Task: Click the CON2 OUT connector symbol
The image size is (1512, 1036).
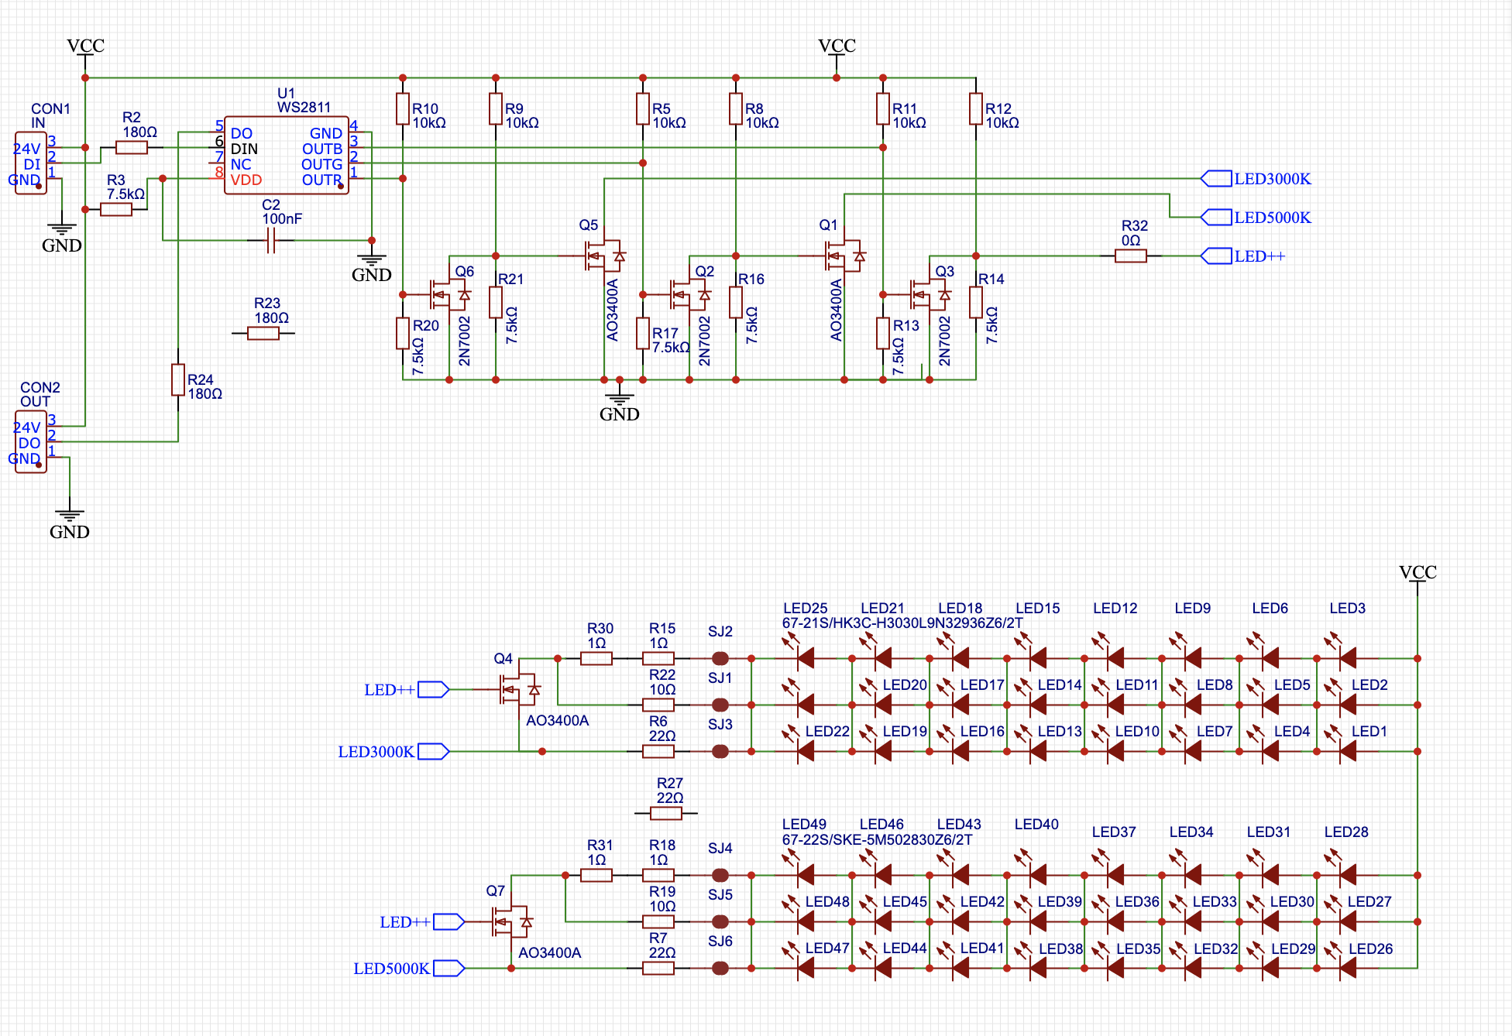Action: coord(31,442)
